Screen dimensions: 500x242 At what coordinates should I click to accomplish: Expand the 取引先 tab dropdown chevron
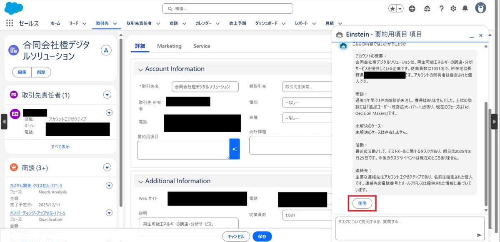115,24
